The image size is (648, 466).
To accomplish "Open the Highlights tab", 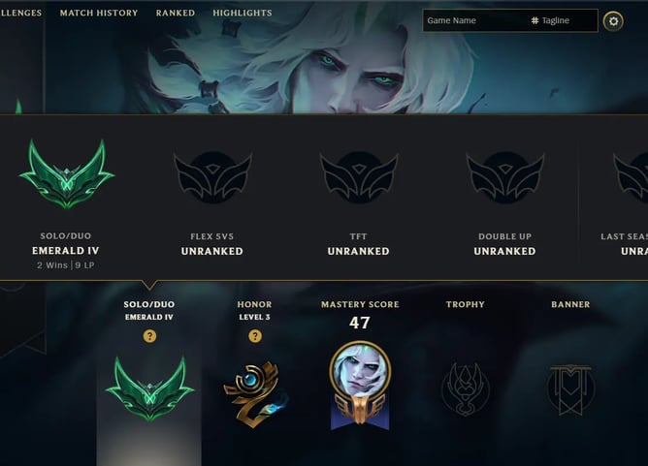I will click(x=243, y=13).
